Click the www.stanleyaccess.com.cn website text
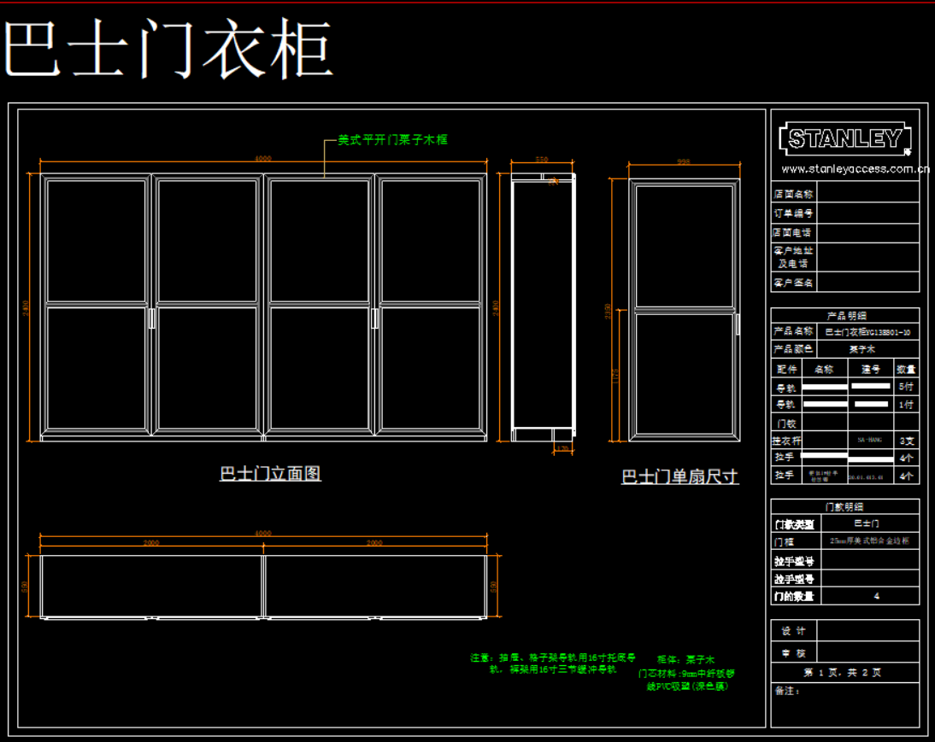 coord(855,169)
